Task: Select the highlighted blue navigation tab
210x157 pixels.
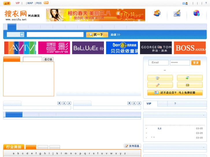Action: click(x=12, y=27)
